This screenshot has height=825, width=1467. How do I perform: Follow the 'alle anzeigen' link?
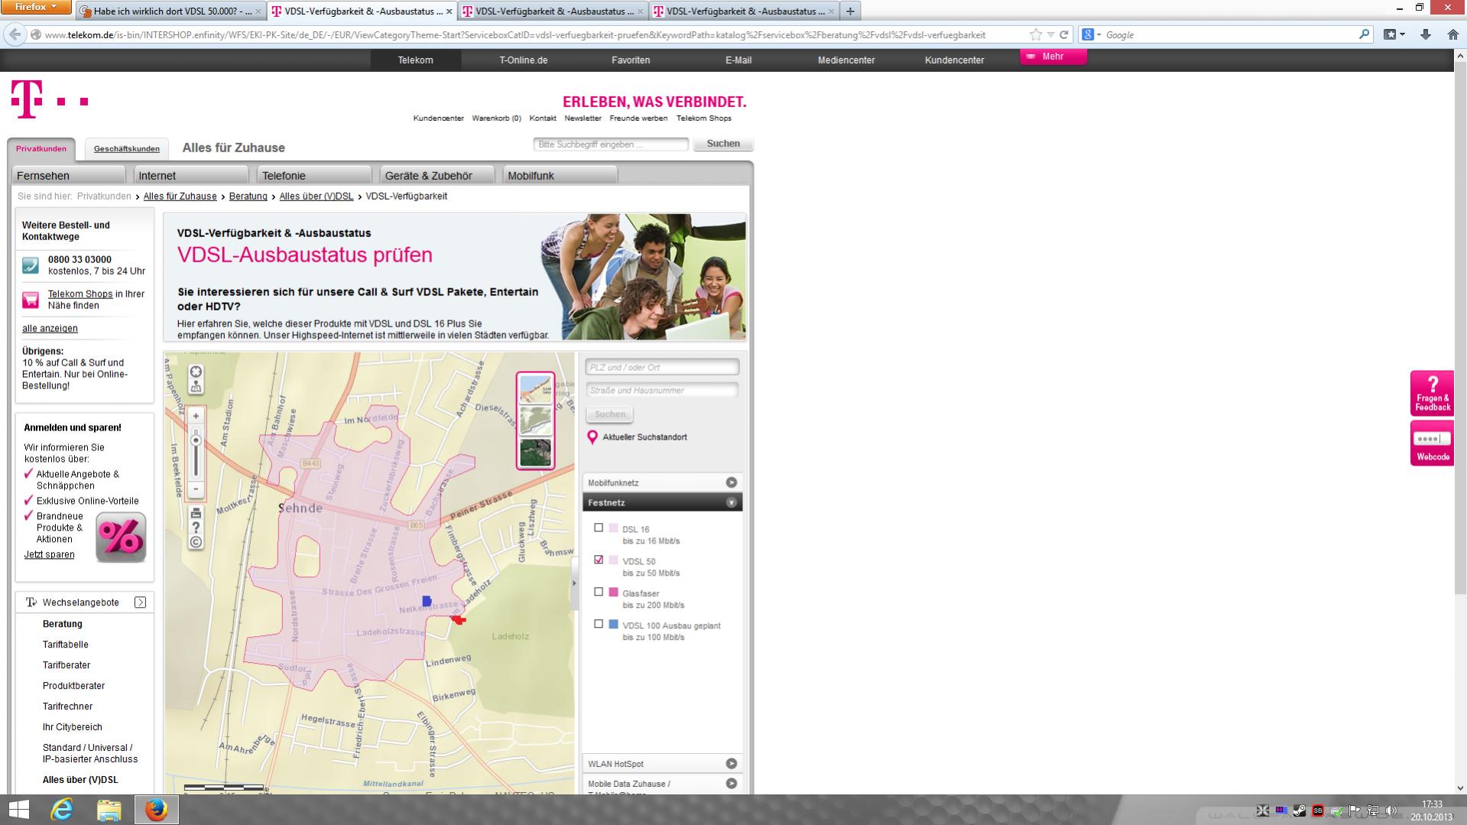pyautogui.click(x=50, y=328)
